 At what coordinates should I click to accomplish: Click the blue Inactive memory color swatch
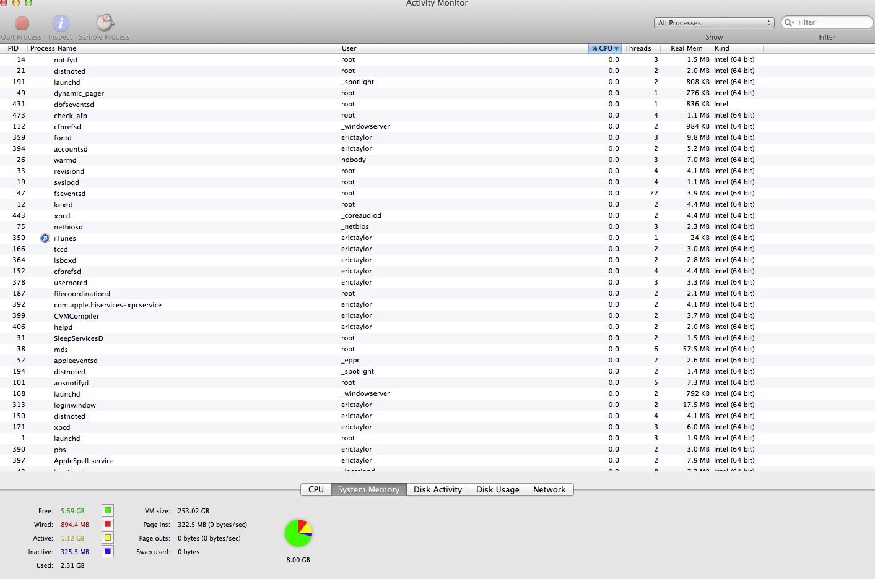point(108,552)
